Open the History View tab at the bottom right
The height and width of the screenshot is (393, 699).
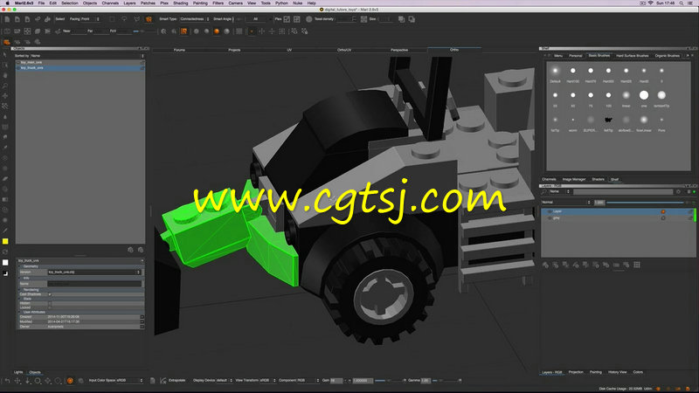(618, 372)
